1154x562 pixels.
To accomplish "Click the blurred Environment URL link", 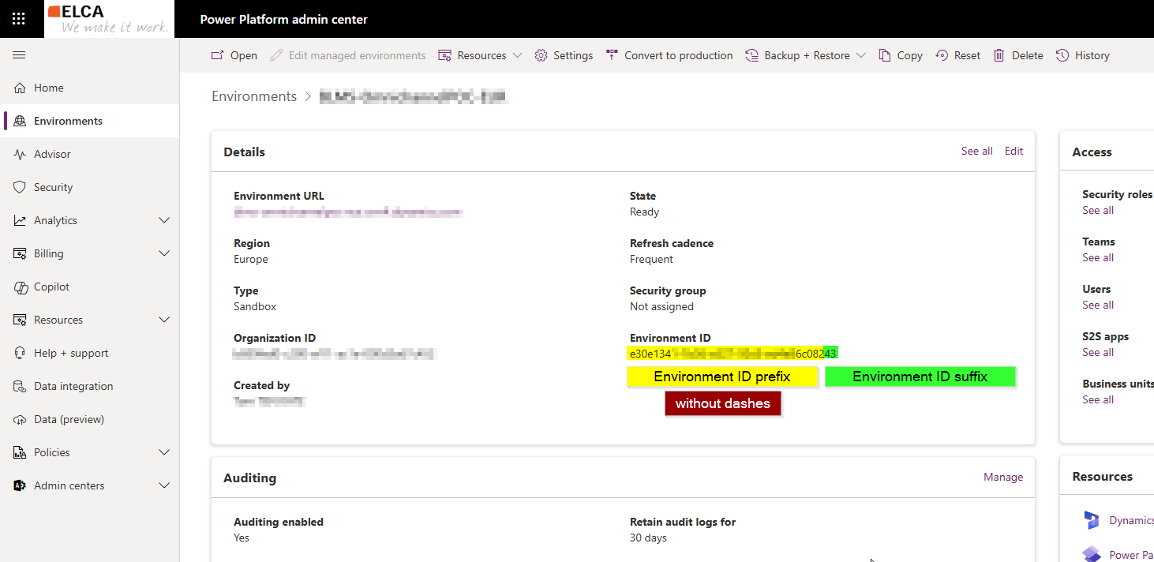I will [x=348, y=212].
